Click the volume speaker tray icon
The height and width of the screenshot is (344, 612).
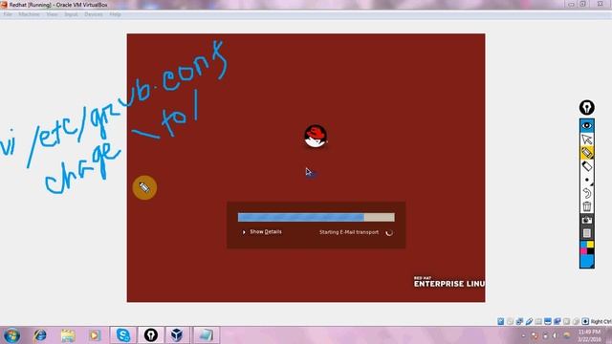[x=555, y=335]
